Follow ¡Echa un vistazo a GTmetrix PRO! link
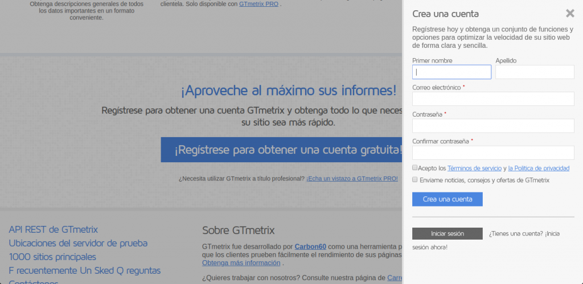The height and width of the screenshot is (284, 583). 352,179
